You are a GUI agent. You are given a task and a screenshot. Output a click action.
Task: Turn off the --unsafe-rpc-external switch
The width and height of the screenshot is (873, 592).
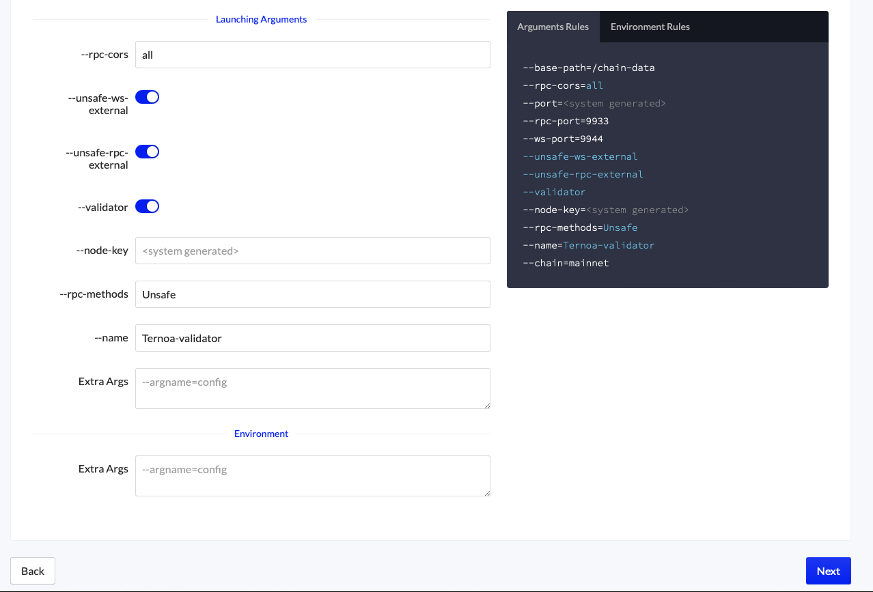[147, 152]
